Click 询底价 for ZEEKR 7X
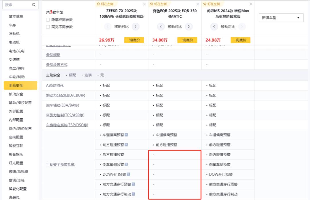 point(134,40)
